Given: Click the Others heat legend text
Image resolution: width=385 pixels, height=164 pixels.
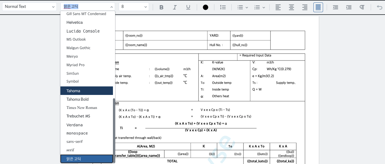Looking at the screenshot, I should [x=221, y=96].
